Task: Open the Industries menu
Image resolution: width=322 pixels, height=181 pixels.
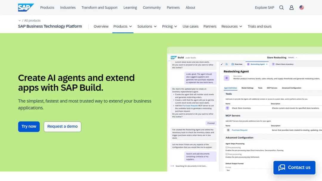Action: [68, 7]
